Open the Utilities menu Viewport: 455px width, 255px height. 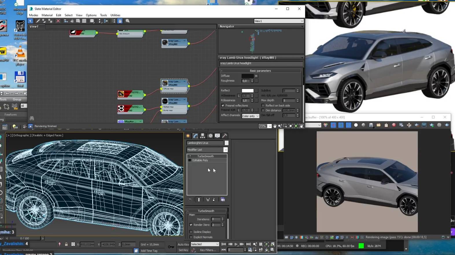115,15
